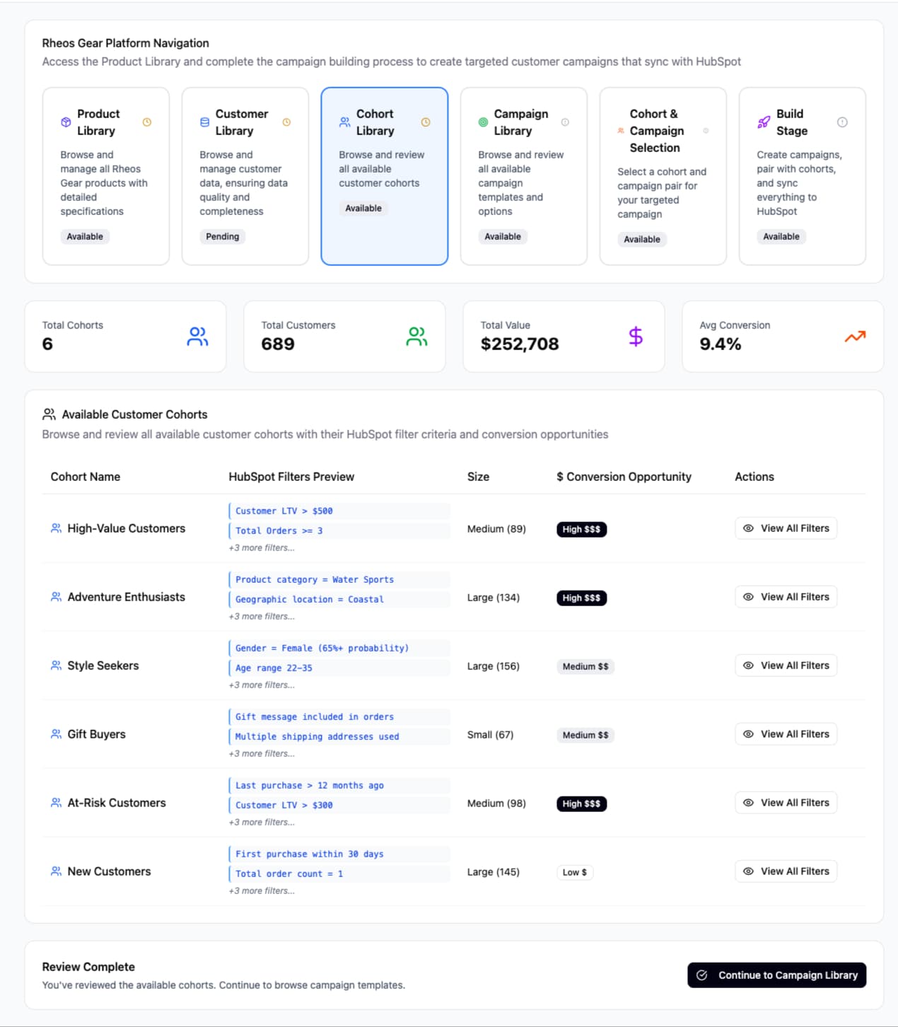Click Continue to Campaign Library button
Screen dimensions: 898x1027
click(x=776, y=975)
